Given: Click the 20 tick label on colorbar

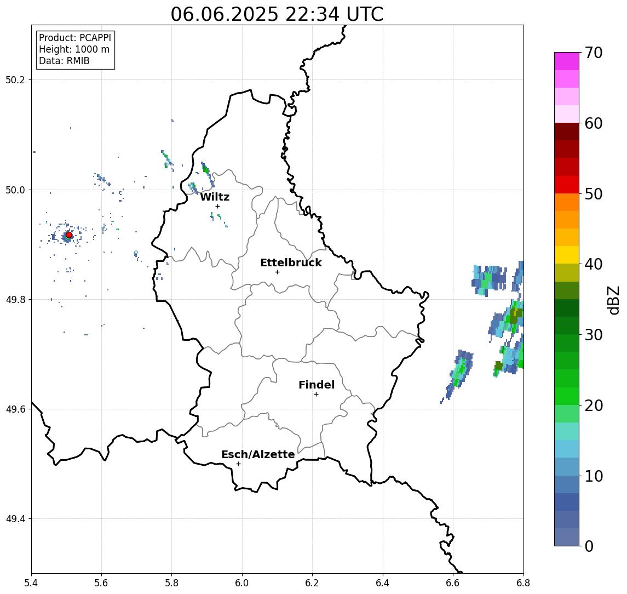Looking at the screenshot, I should click(x=594, y=405).
